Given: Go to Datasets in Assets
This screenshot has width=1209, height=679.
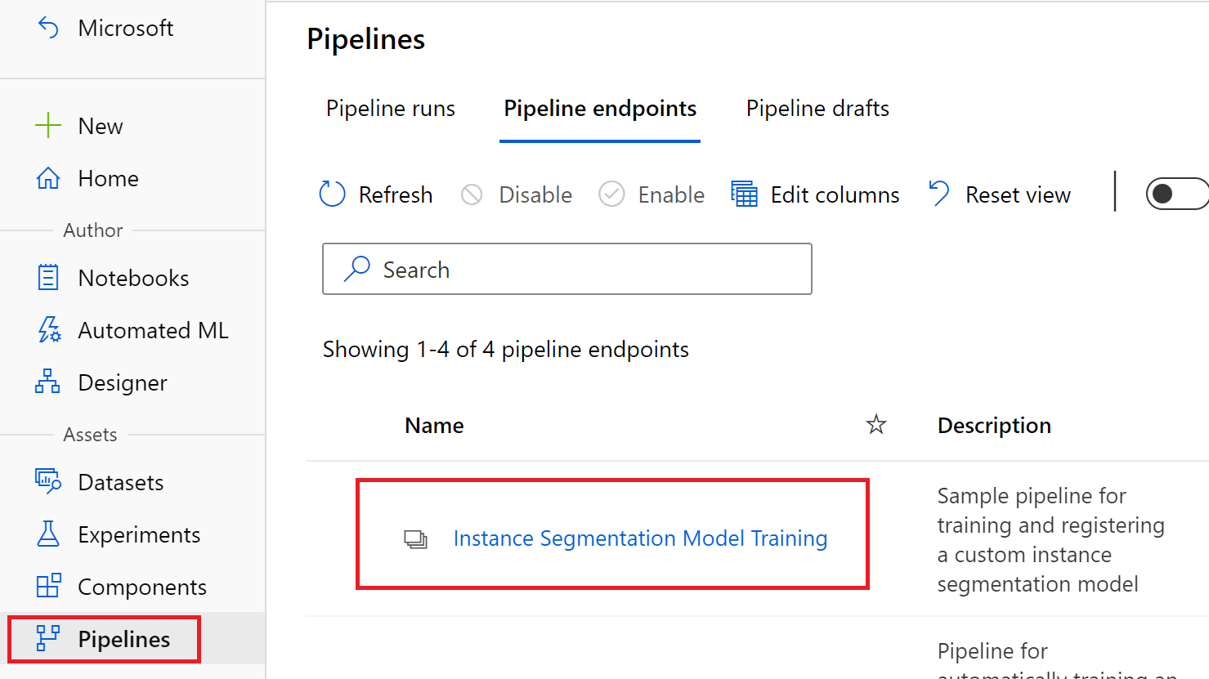Looking at the screenshot, I should (x=120, y=482).
